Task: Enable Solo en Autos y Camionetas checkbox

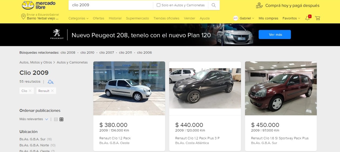Action: (x=158, y=5)
